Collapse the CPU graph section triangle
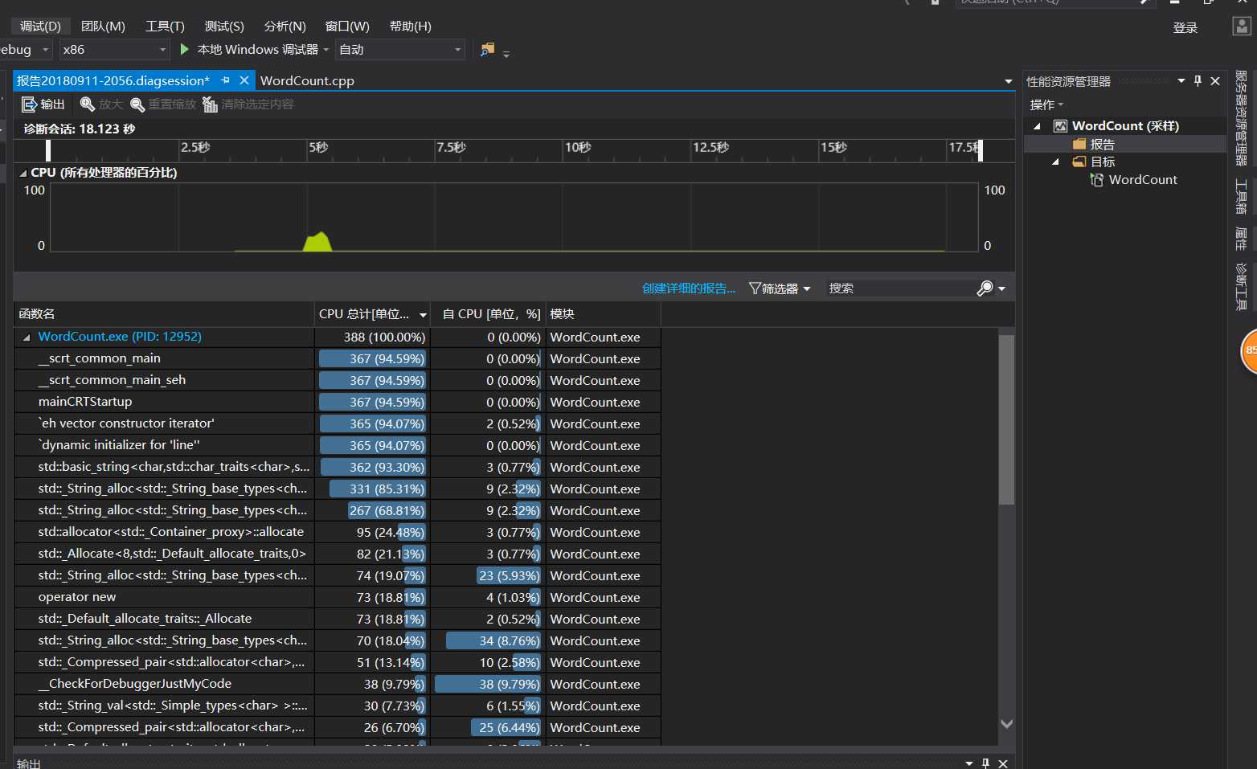Image resolution: width=1257 pixels, height=769 pixels. point(23,173)
